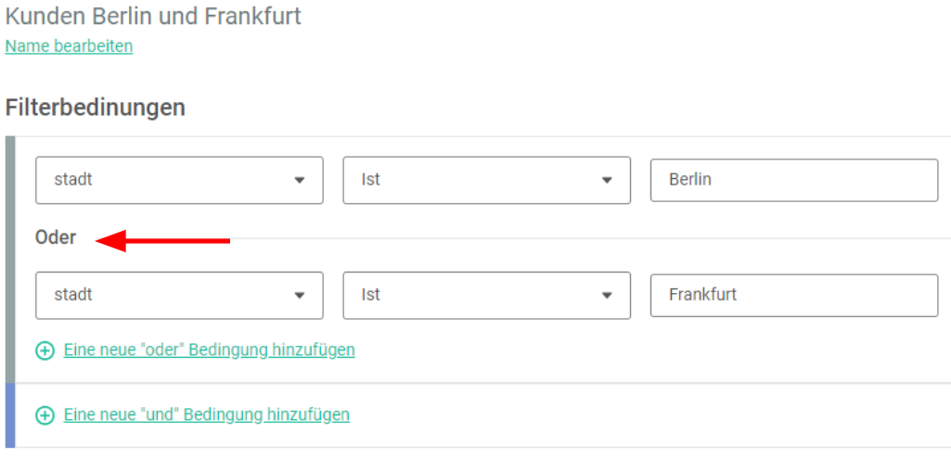Open the Ist operator dropdown in Berlin row
The image size is (951, 458).
point(487,181)
